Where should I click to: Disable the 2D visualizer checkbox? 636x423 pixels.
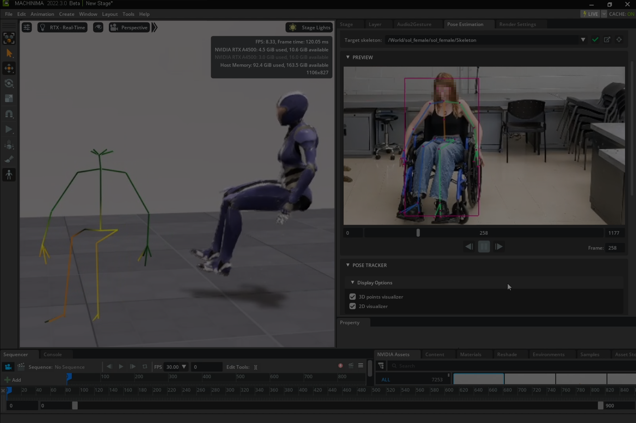[x=352, y=306]
